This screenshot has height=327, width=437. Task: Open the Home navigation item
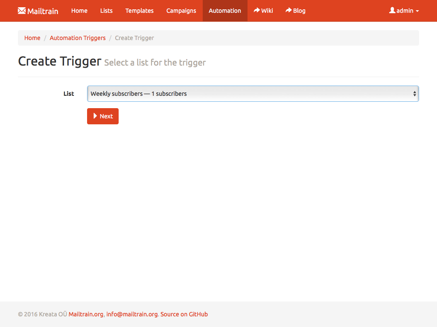pyautogui.click(x=79, y=11)
